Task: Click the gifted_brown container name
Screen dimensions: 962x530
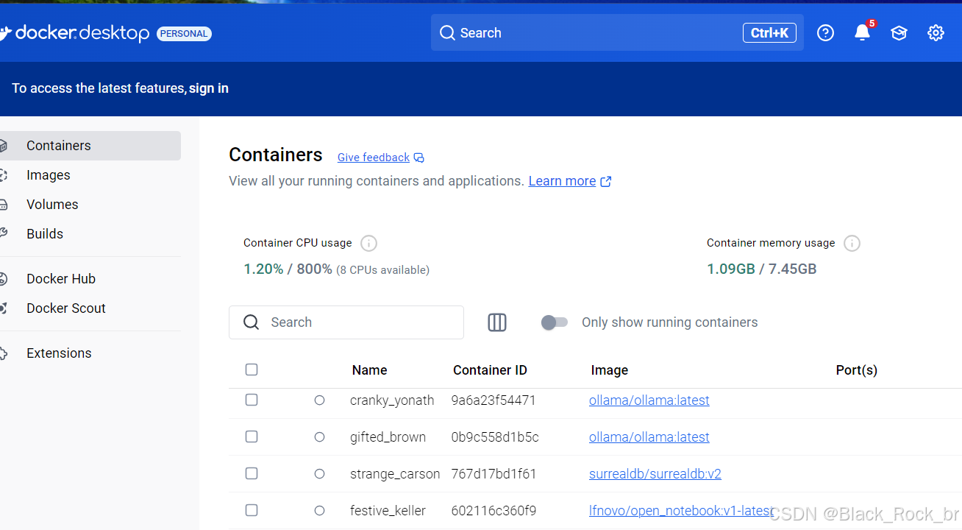Action: 388,437
